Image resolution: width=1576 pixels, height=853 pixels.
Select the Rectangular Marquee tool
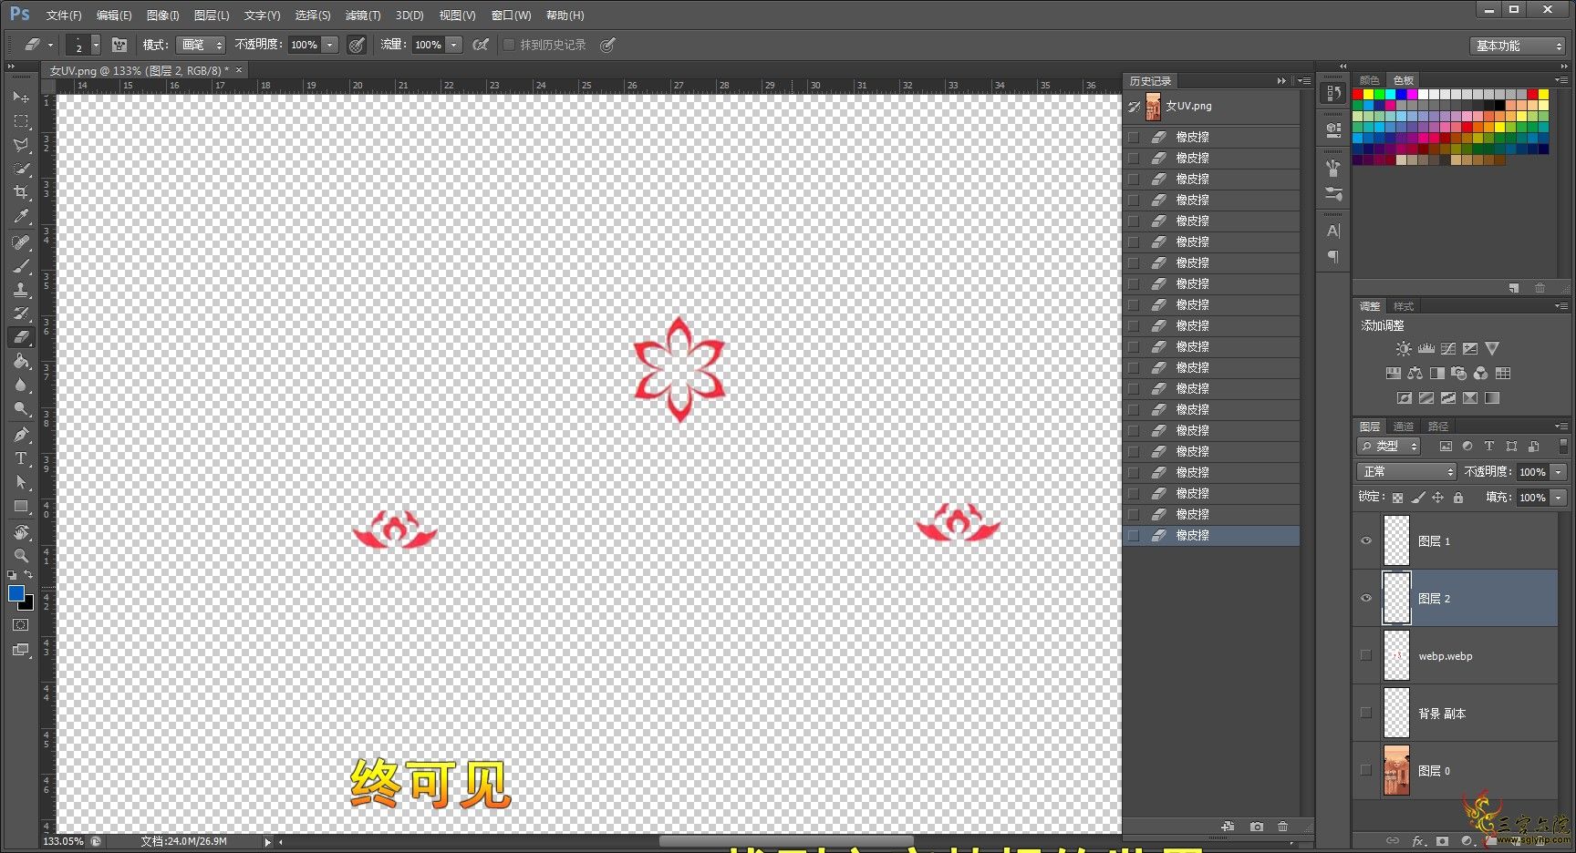tap(21, 120)
